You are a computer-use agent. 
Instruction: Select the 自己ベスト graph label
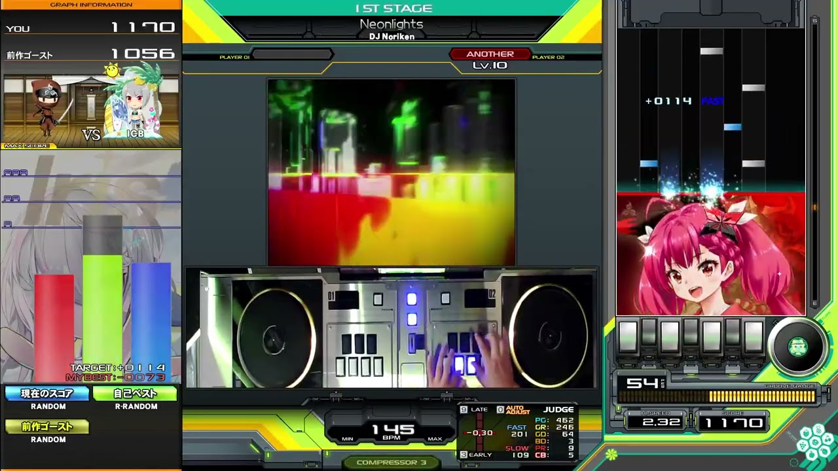click(x=135, y=393)
